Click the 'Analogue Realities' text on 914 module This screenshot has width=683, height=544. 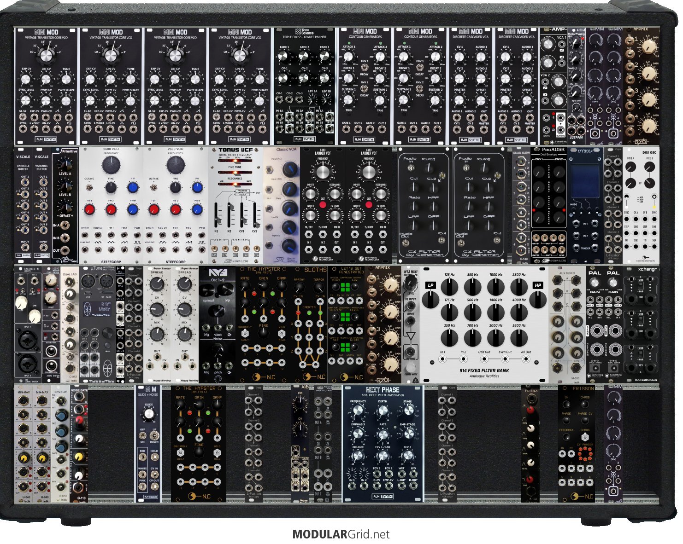pyautogui.click(x=484, y=376)
